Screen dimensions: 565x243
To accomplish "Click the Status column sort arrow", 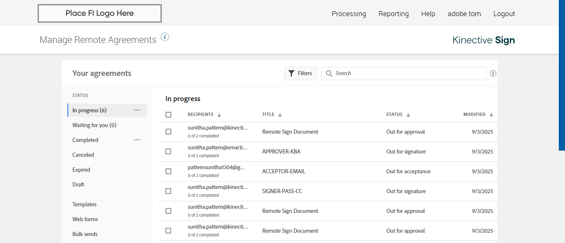I will click(408, 115).
